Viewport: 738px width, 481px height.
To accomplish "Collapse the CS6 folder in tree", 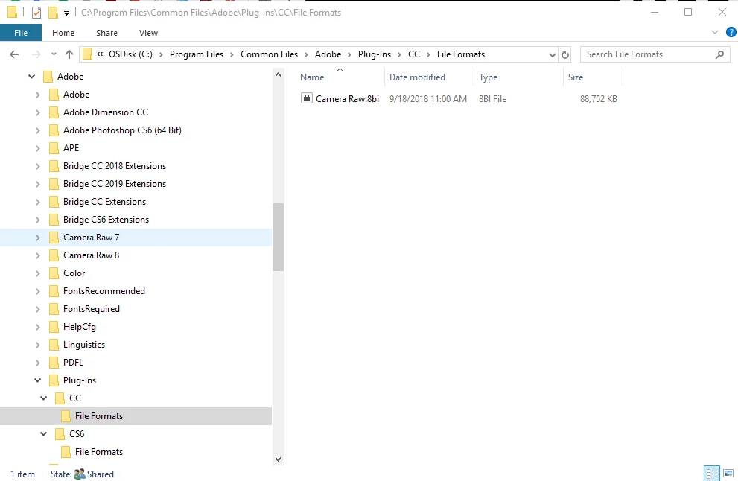I will pyautogui.click(x=44, y=434).
